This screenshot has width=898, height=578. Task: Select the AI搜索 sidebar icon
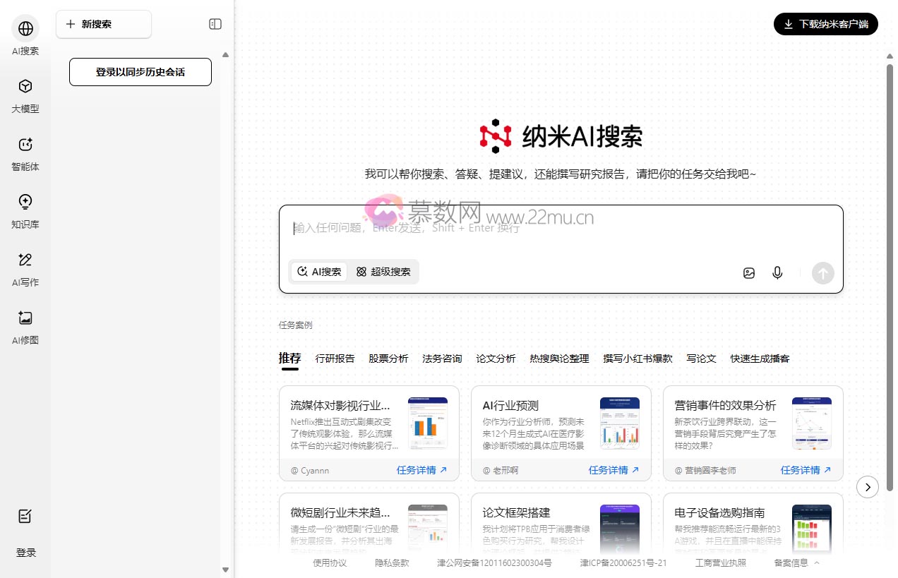click(x=25, y=35)
